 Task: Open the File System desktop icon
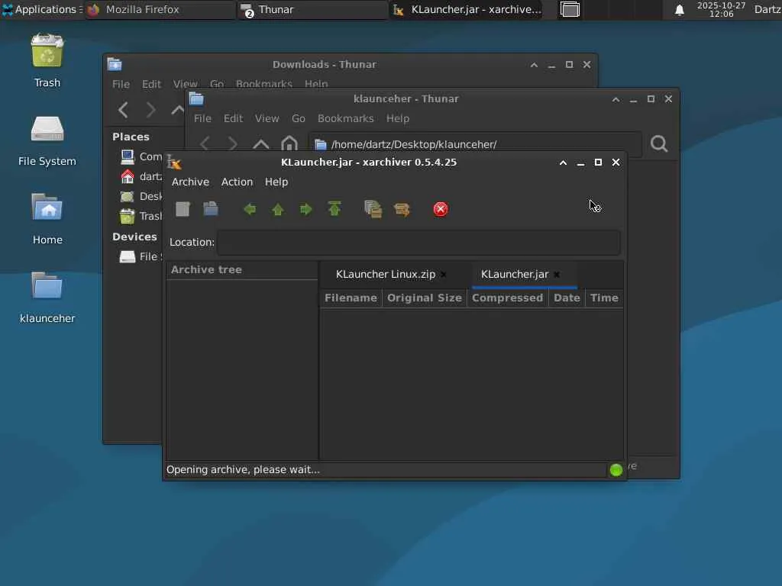(47, 140)
